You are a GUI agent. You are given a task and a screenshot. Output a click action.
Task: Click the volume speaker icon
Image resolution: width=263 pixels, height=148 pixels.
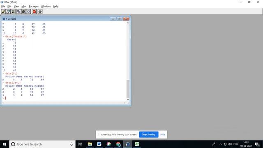[230, 144]
